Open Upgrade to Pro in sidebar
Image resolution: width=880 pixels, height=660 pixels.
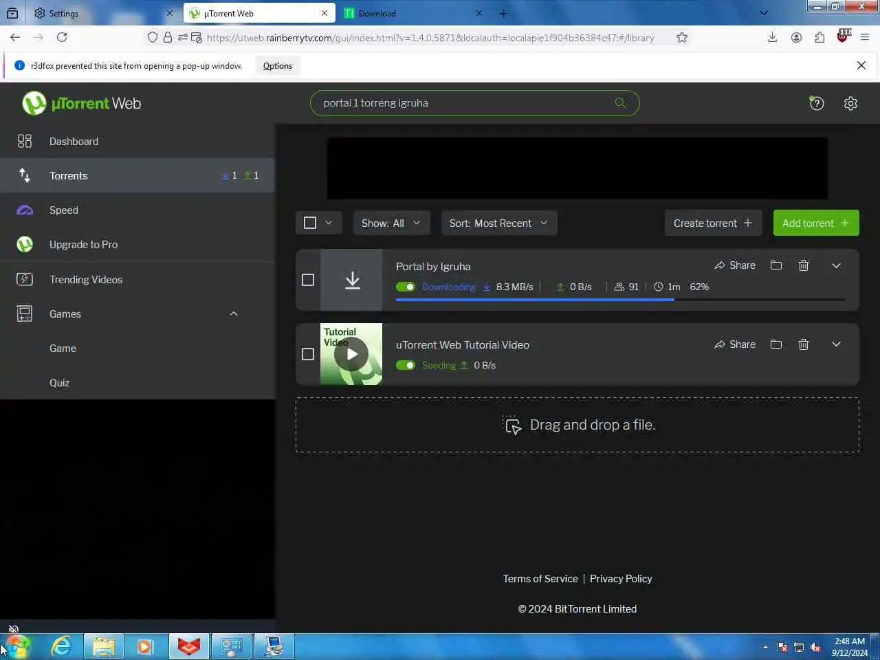click(137, 244)
